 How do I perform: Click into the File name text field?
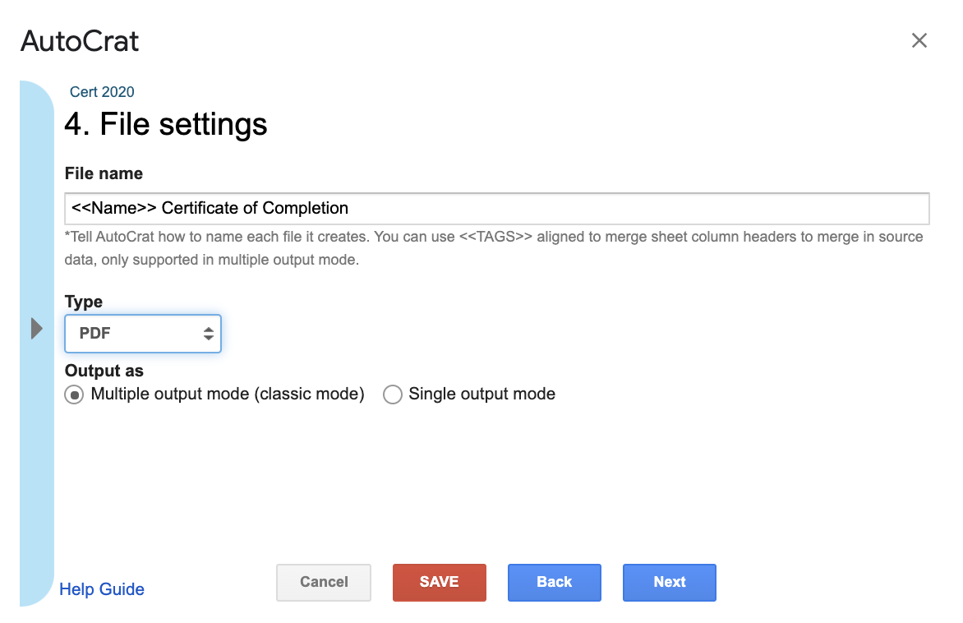pyautogui.click(x=497, y=208)
